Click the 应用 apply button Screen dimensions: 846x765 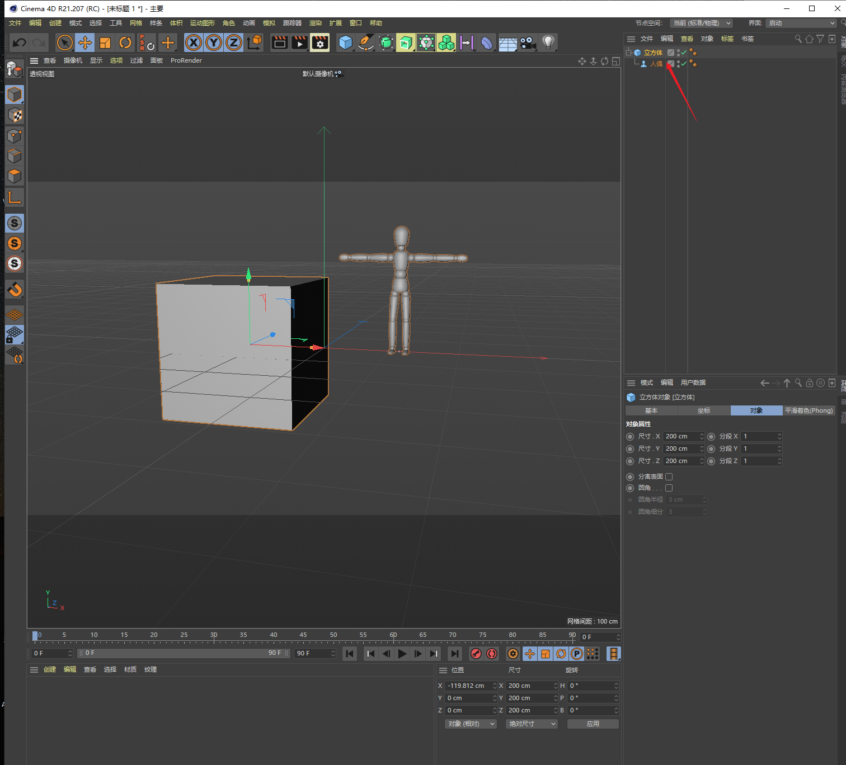pyautogui.click(x=593, y=724)
